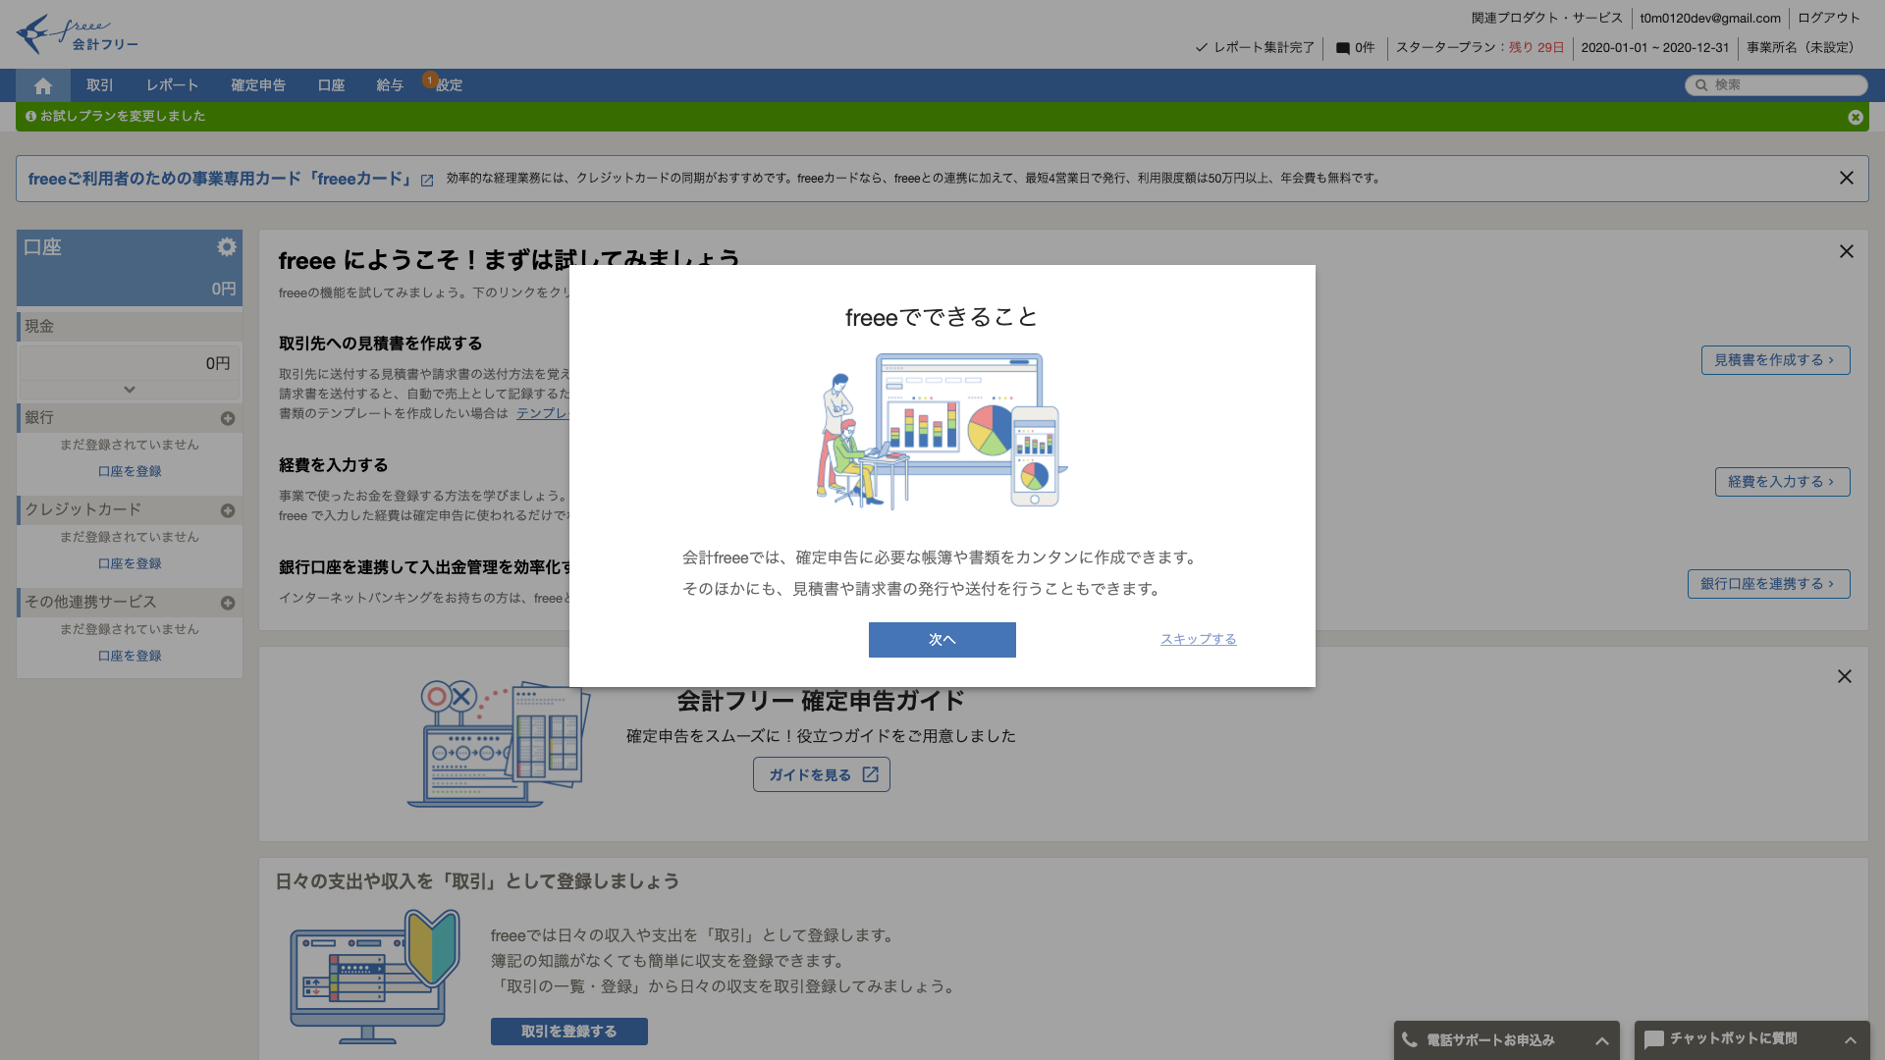The width and height of the screenshot is (1885, 1060).
Task: Click the dashboard illustration in the dialog
Action: (x=942, y=430)
